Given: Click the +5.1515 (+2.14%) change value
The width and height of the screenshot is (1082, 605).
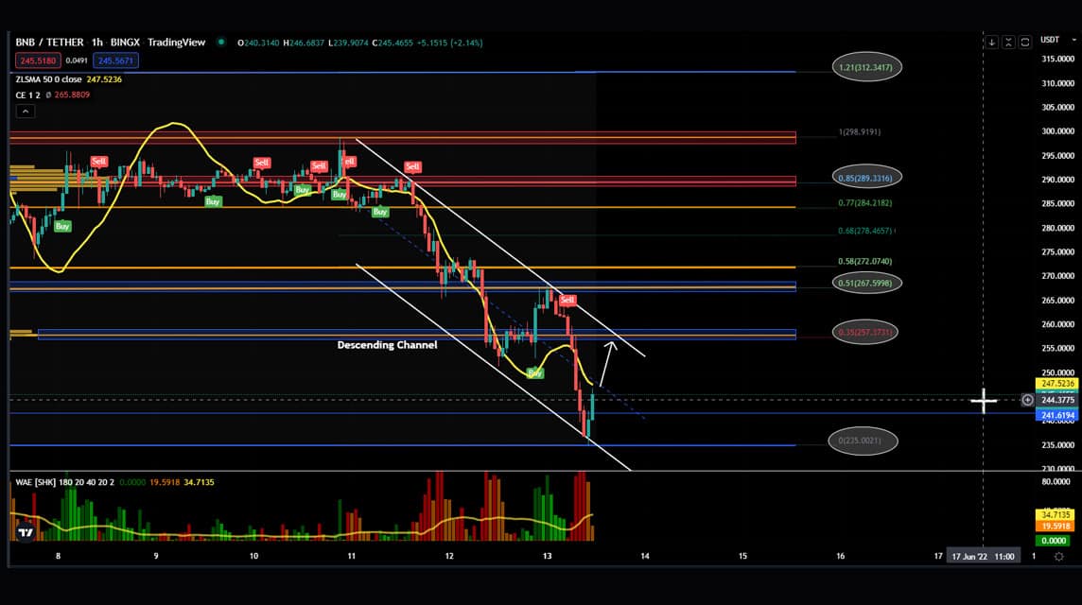Looking at the screenshot, I should pos(449,43).
